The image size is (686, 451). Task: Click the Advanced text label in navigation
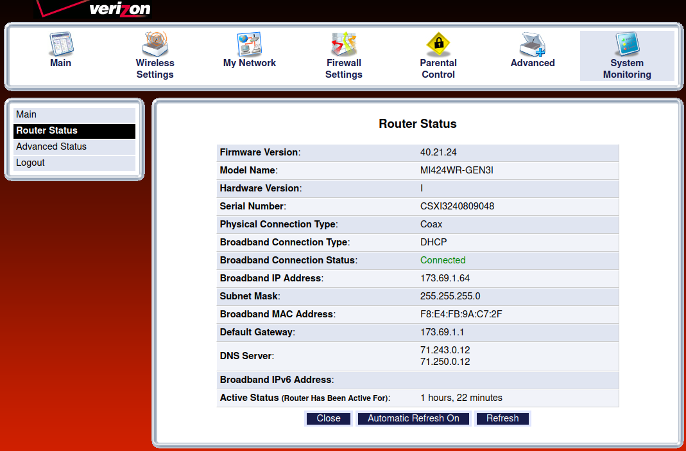point(533,63)
